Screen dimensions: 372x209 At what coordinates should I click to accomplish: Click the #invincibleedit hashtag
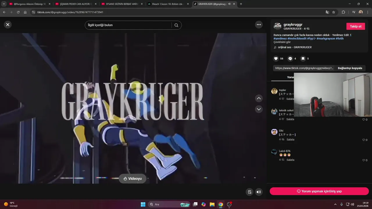pyautogui.click(x=297, y=39)
